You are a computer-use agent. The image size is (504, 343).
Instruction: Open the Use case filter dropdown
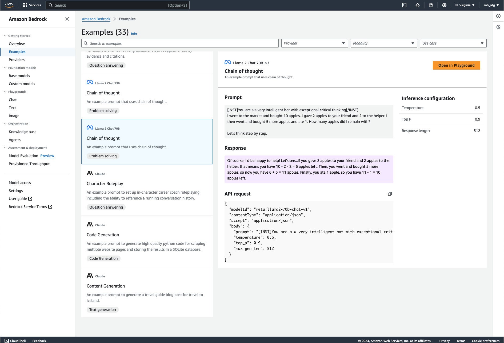coord(453,43)
